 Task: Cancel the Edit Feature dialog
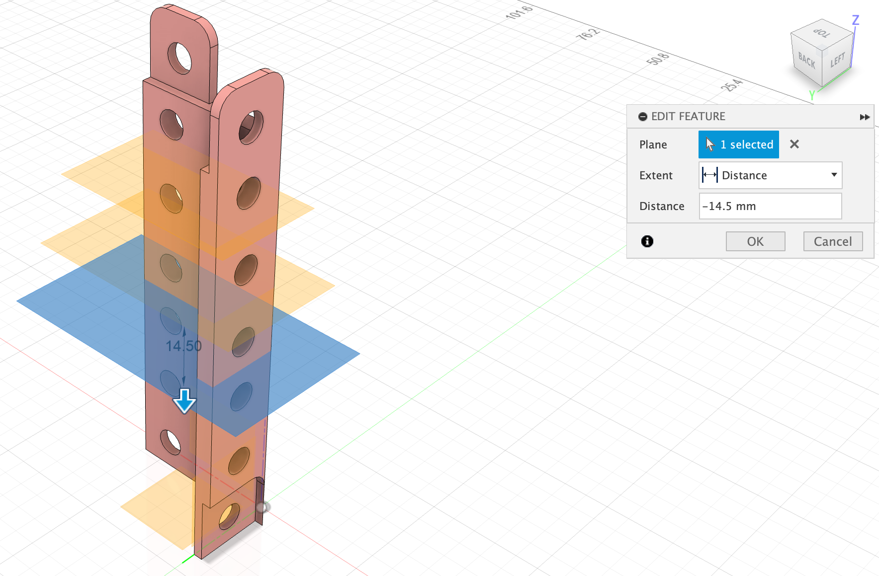point(833,241)
